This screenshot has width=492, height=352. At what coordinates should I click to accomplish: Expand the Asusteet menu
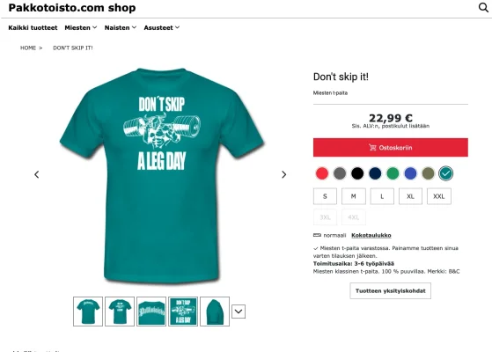click(x=162, y=27)
